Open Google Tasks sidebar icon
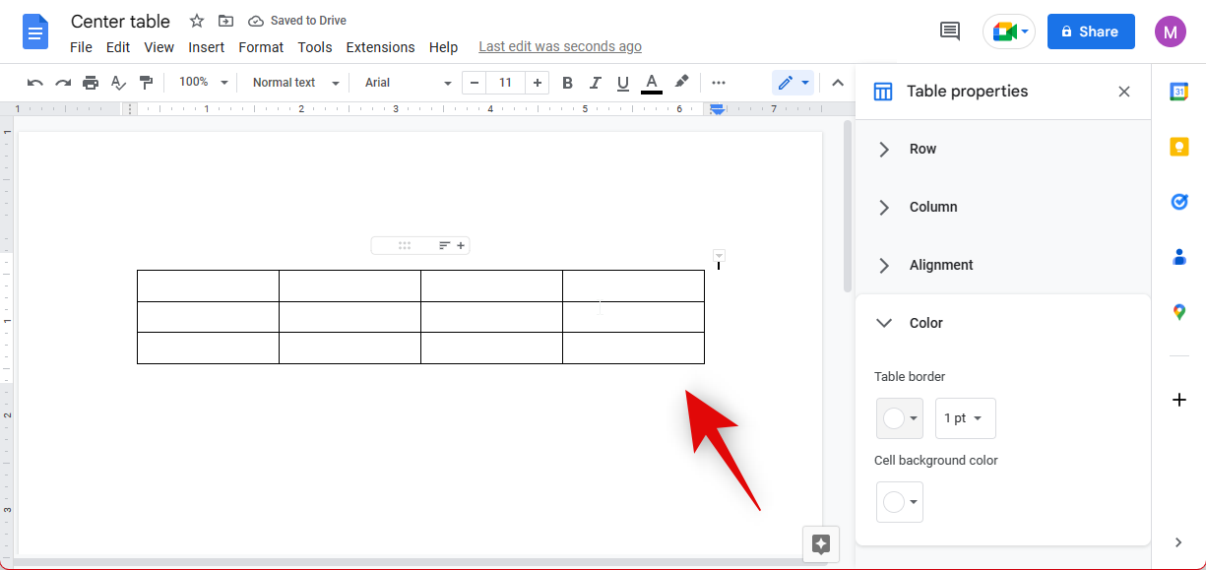 pyautogui.click(x=1178, y=202)
